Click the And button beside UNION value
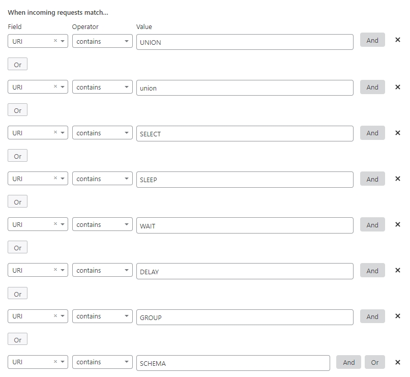The height and width of the screenshot is (377, 410). 372,40
